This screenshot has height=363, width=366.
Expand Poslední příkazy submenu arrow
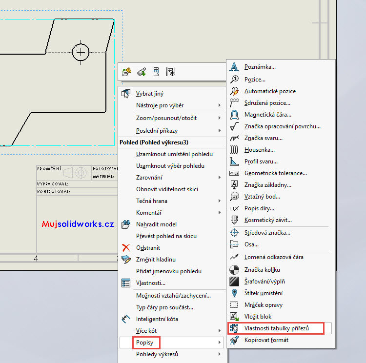point(220,130)
